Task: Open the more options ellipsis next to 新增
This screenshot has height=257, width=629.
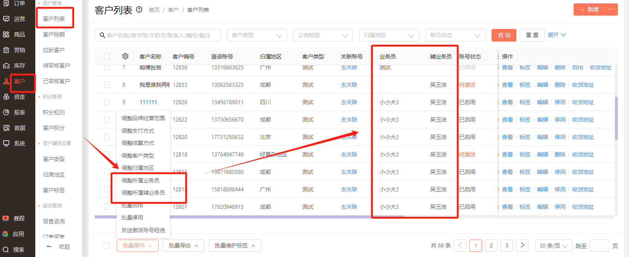Action: tap(611, 9)
